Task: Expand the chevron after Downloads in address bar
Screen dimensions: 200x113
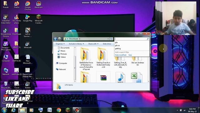Action: 80,39
